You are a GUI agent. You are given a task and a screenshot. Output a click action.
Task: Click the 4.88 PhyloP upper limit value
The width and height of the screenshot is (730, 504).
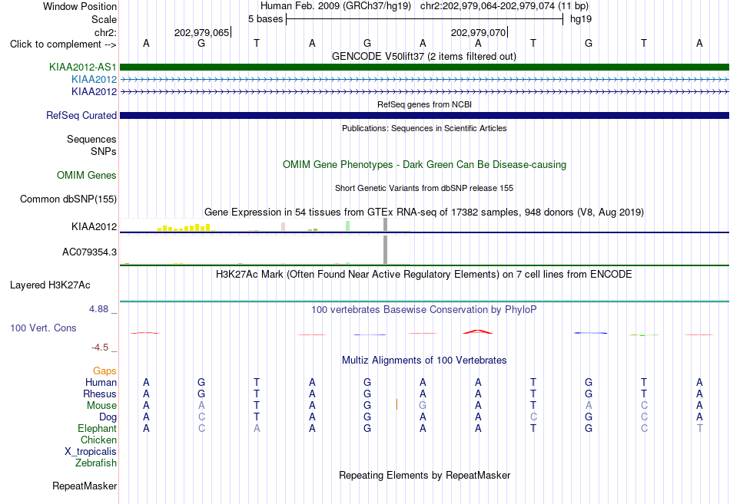(98, 309)
